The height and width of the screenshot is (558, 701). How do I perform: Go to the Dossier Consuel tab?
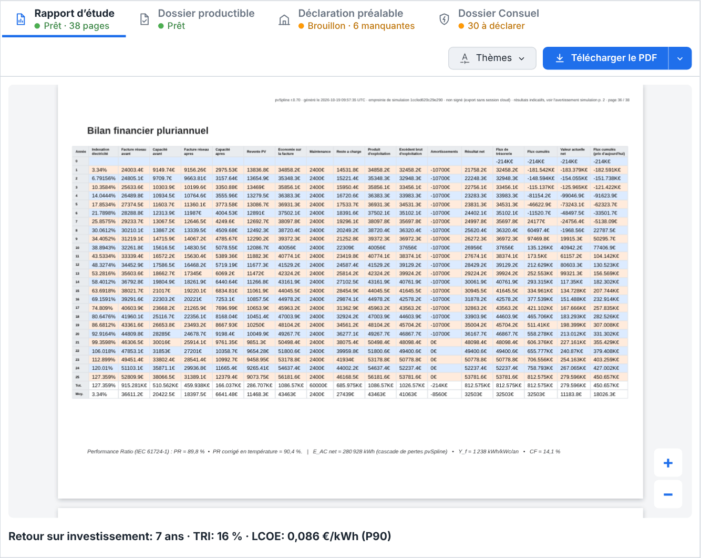pyautogui.click(x=489, y=19)
